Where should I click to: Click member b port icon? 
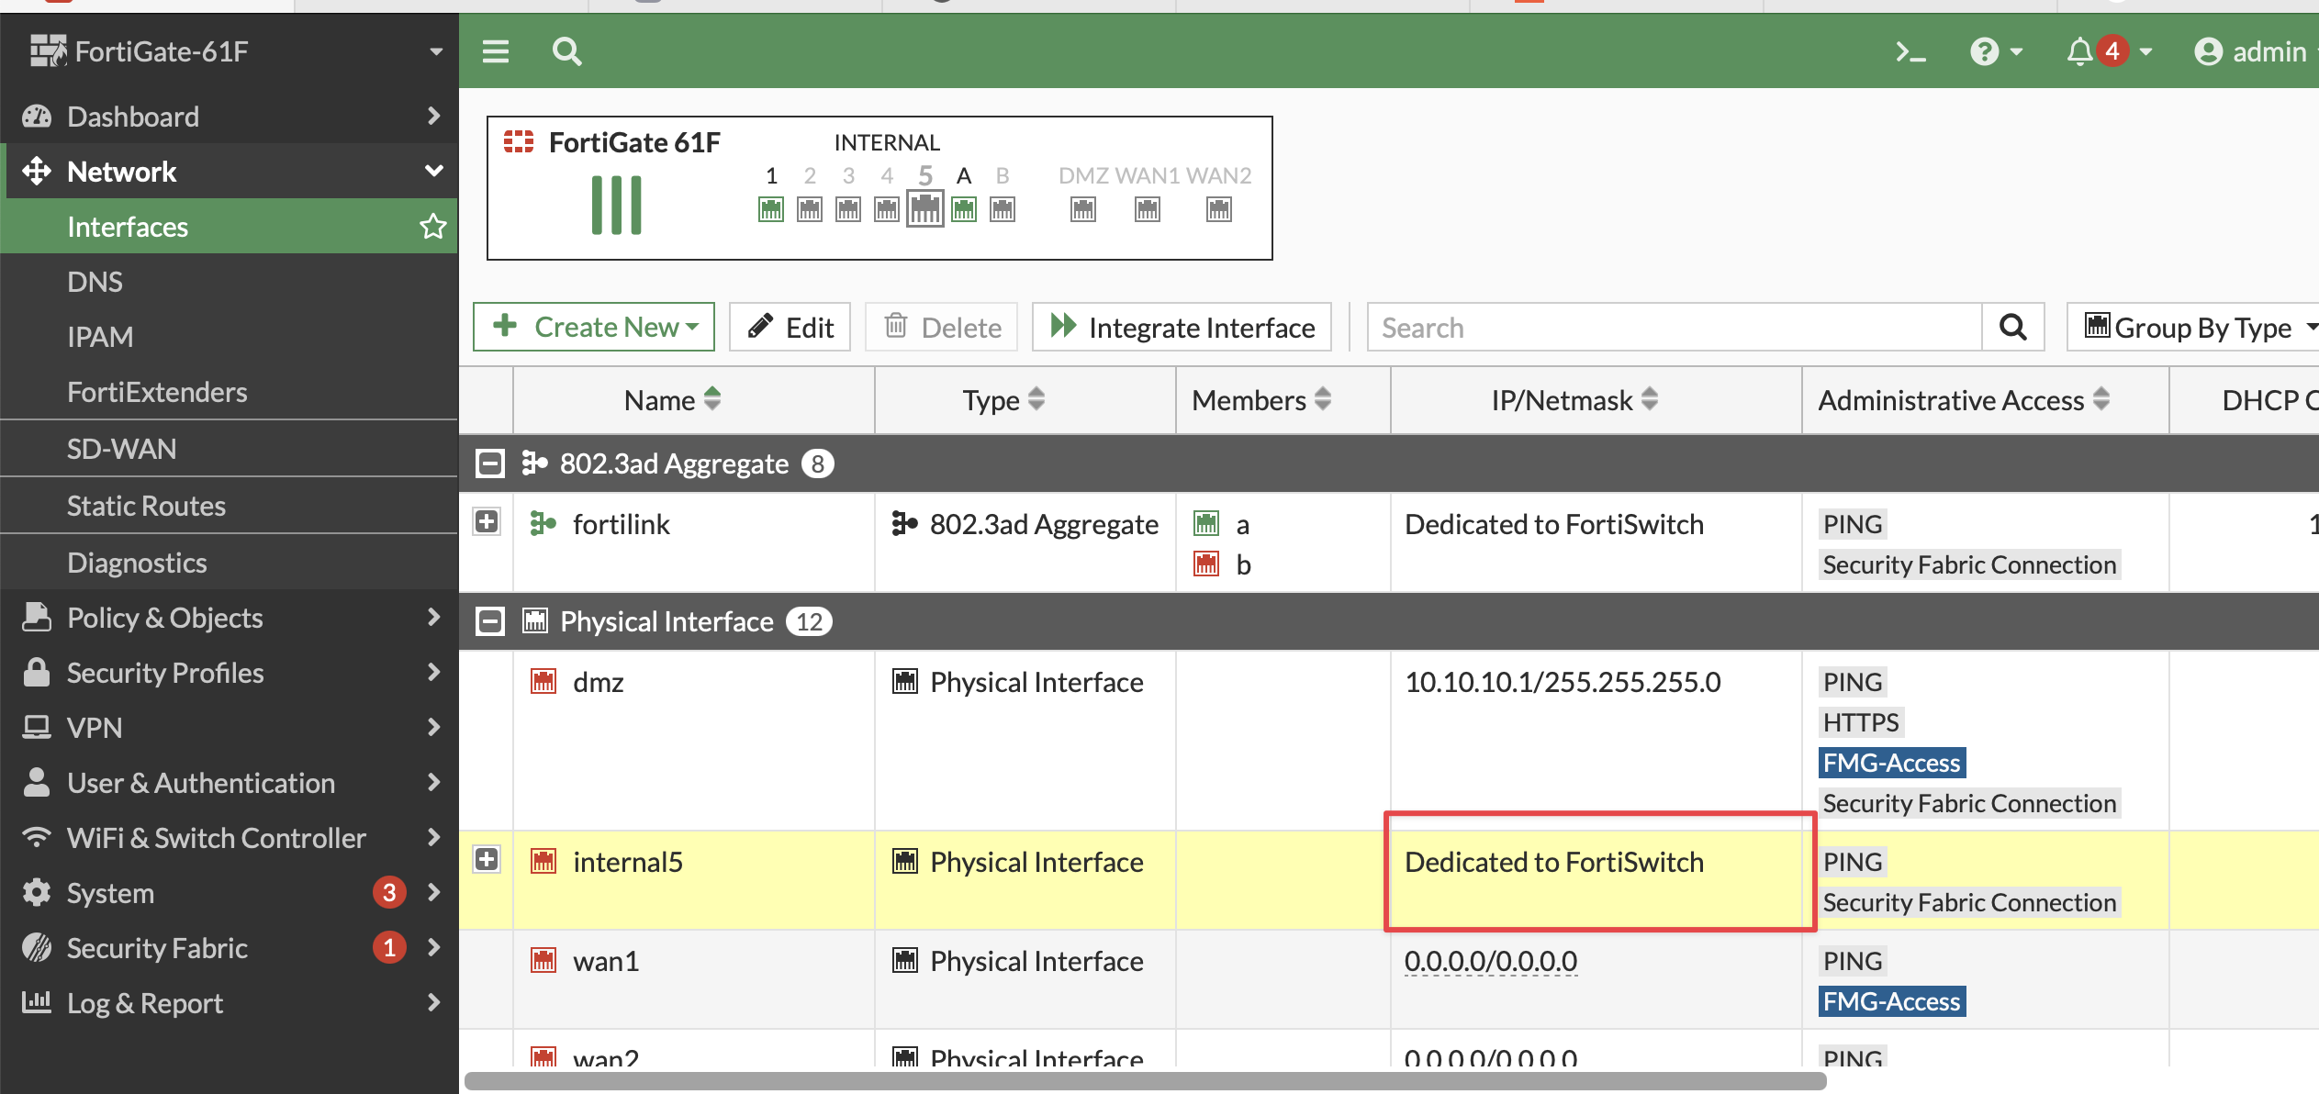point(1206,564)
